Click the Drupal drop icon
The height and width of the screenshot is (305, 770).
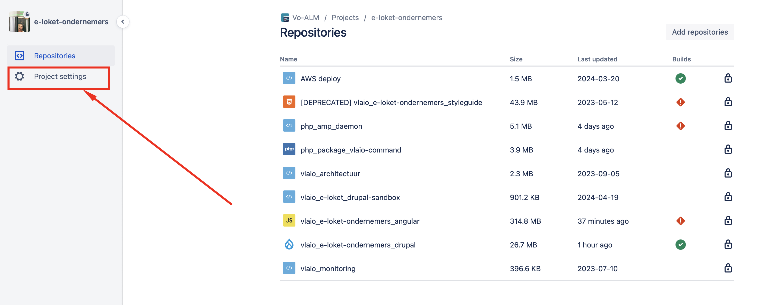pyautogui.click(x=289, y=244)
